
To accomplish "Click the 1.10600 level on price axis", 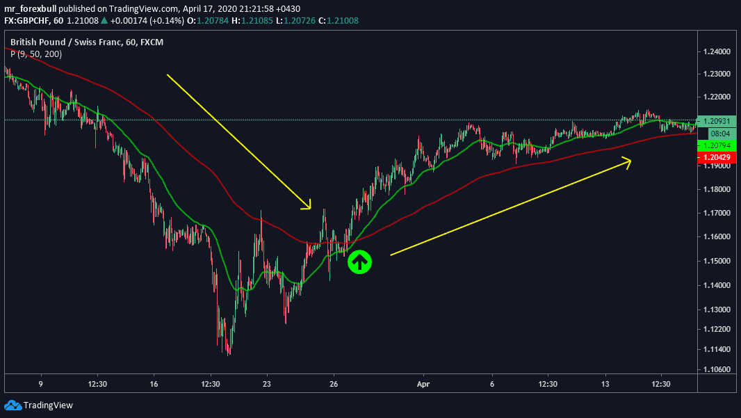I will click(x=717, y=369).
